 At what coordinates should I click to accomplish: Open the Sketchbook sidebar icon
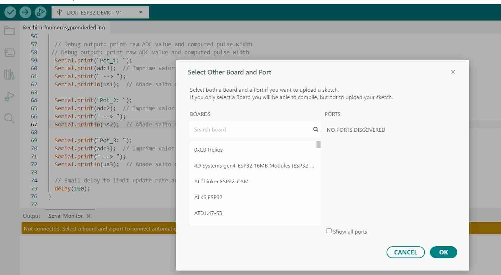pos(9,30)
